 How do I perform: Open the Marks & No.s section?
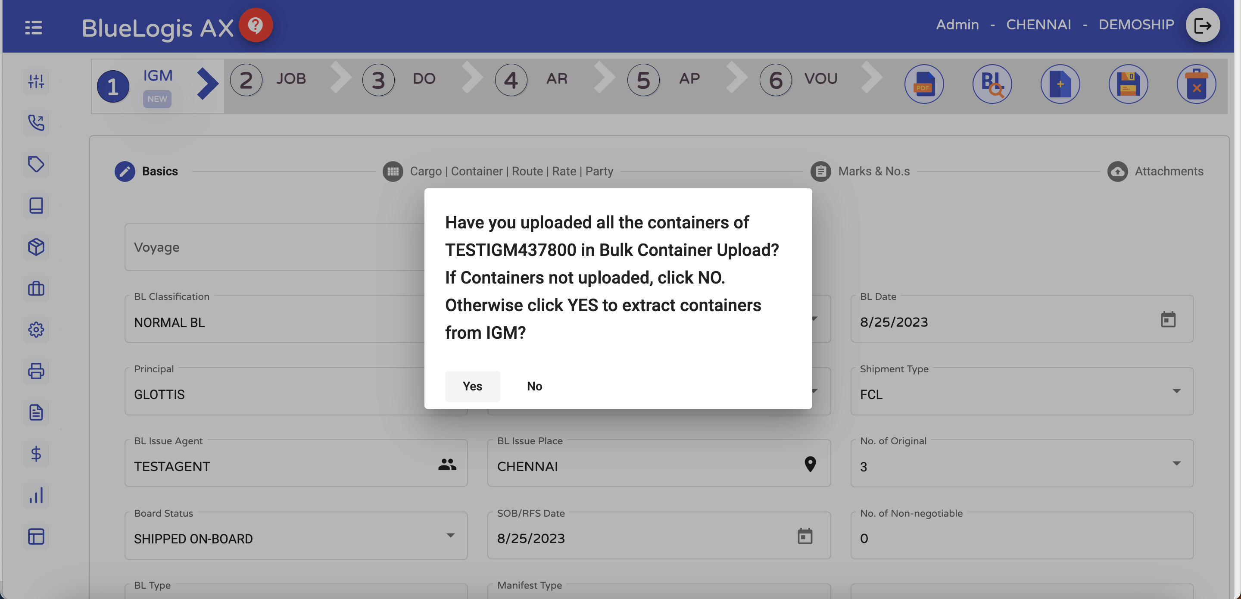pyautogui.click(x=860, y=171)
